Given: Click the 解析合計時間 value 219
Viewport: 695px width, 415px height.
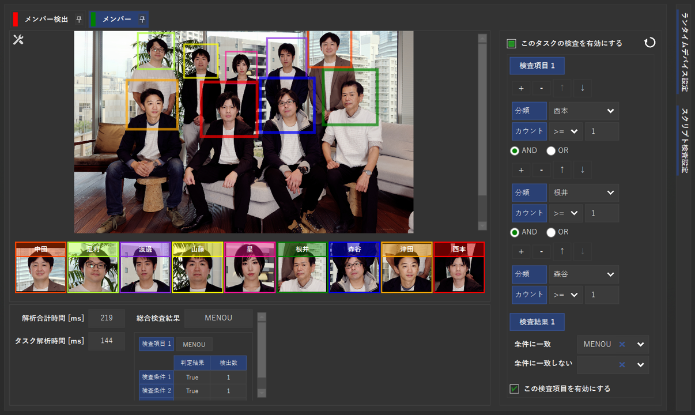Looking at the screenshot, I should [x=107, y=318].
